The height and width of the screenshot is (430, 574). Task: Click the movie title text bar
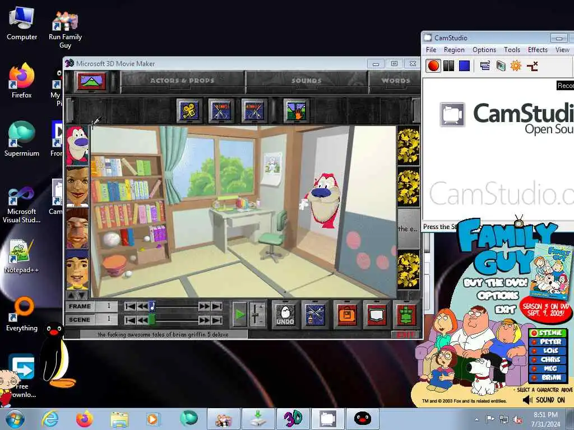click(x=163, y=334)
